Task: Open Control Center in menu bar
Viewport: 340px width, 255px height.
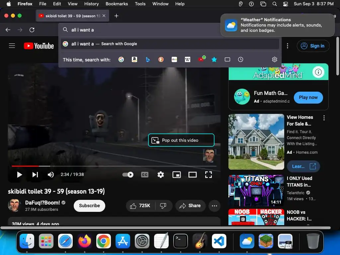Action: click(286, 4)
